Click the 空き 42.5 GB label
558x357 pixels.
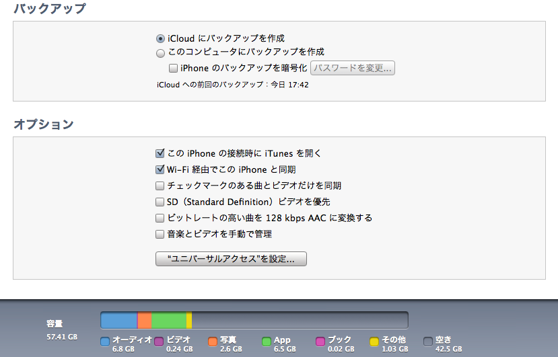point(448,344)
